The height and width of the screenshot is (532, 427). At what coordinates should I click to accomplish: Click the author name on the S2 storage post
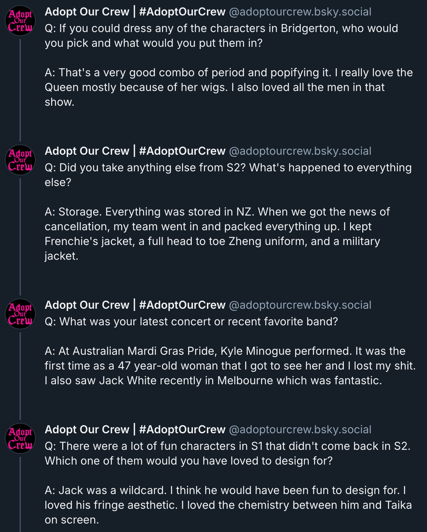[x=135, y=151]
